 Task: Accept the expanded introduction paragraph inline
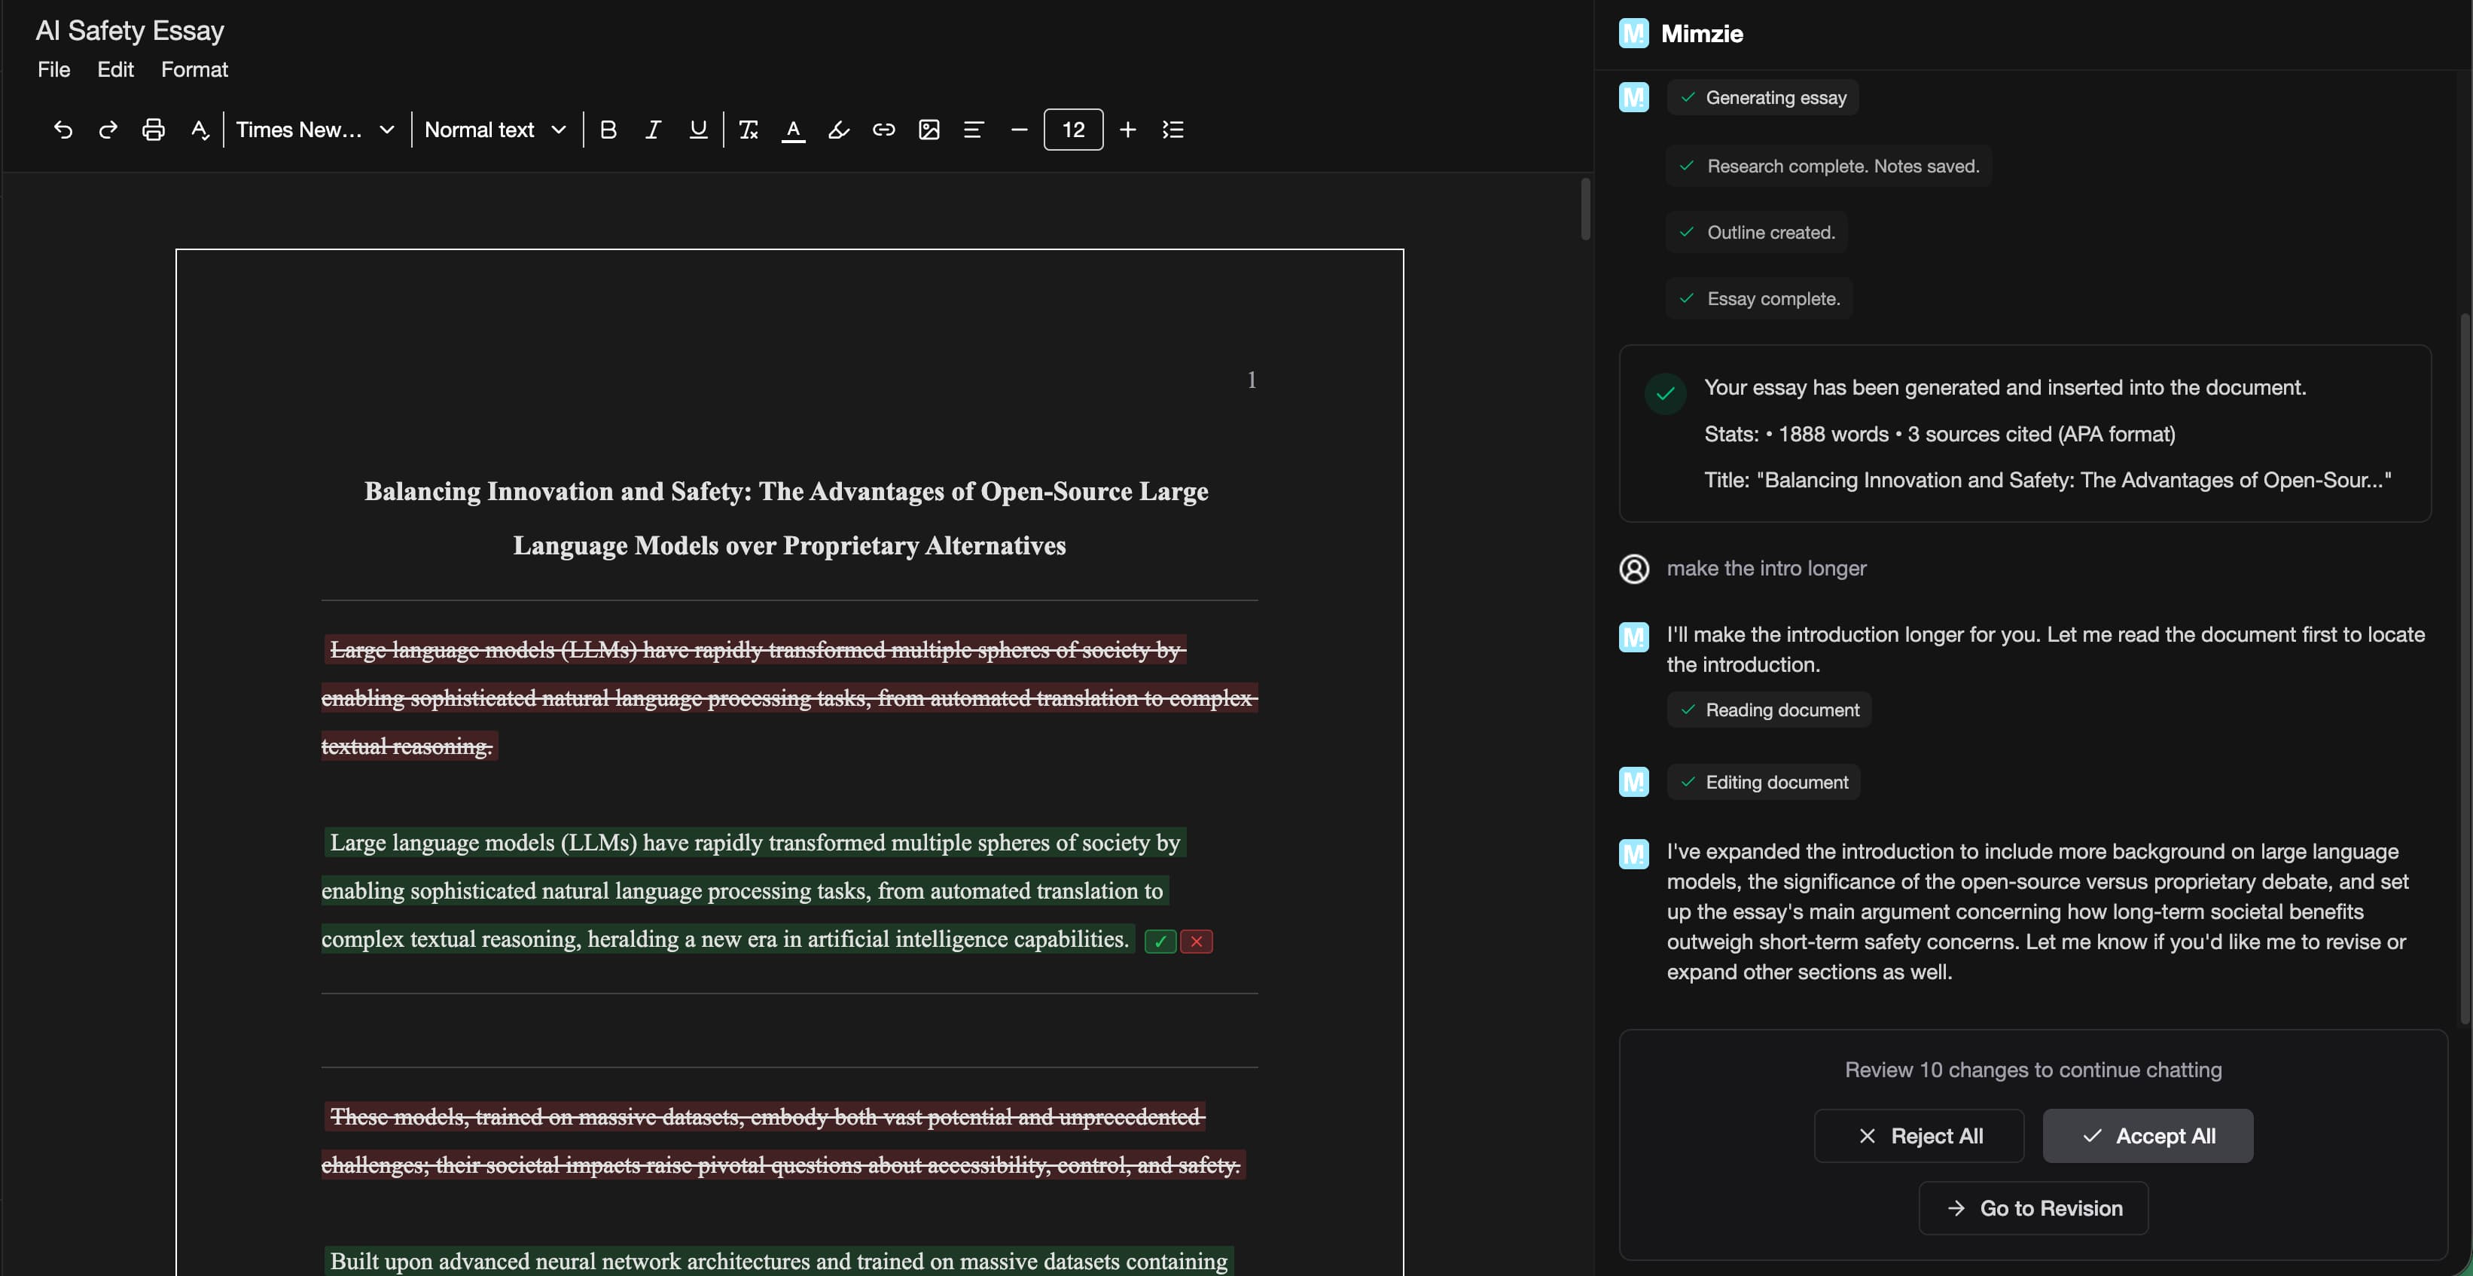point(1160,942)
